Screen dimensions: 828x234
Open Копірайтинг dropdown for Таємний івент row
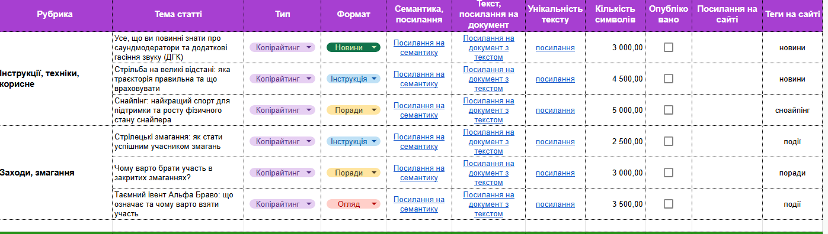tap(282, 204)
